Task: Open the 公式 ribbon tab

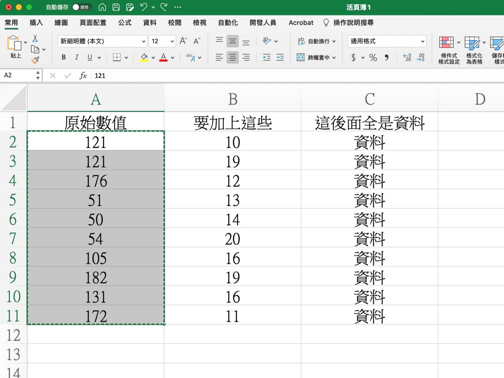Action: [x=125, y=23]
